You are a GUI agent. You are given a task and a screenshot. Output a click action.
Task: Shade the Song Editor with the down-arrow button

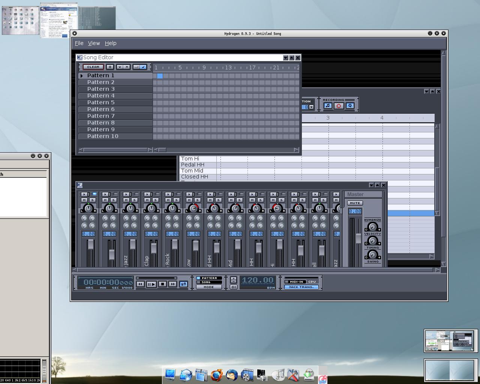pyautogui.click(x=286, y=58)
